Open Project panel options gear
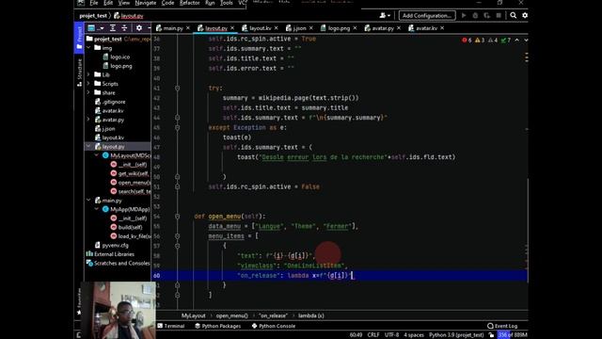 coord(139,28)
